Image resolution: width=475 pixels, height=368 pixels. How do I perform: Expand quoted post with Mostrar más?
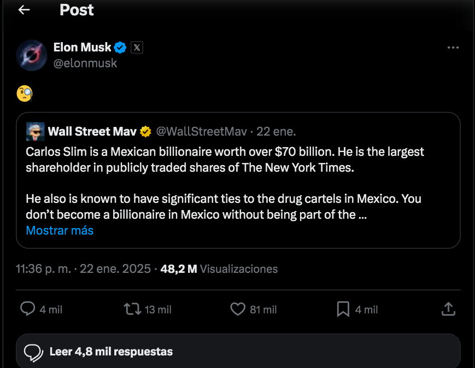[x=60, y=230]
